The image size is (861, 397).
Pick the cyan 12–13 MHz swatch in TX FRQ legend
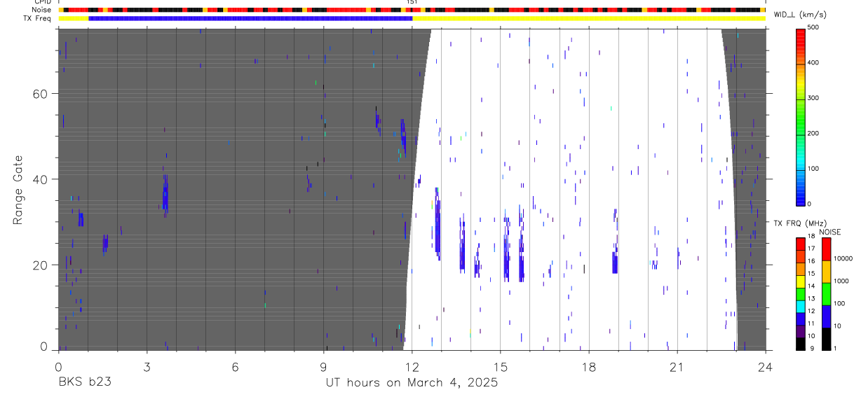click(800, 305)
